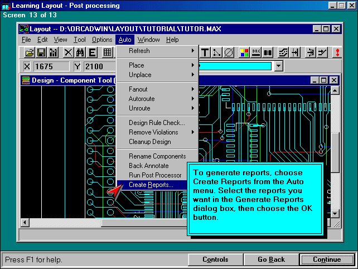358x269 pixels.
Task: Select the text tool T icon
Action: coord(205,52)
